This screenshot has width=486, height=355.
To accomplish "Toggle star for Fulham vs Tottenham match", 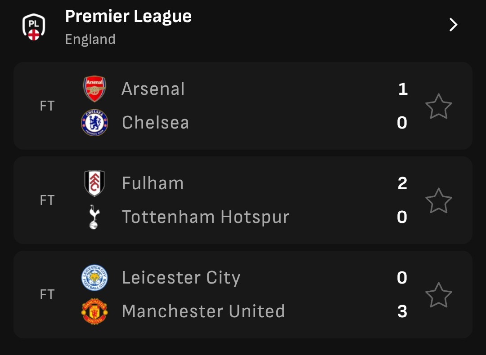I will [x=439, y=200].
